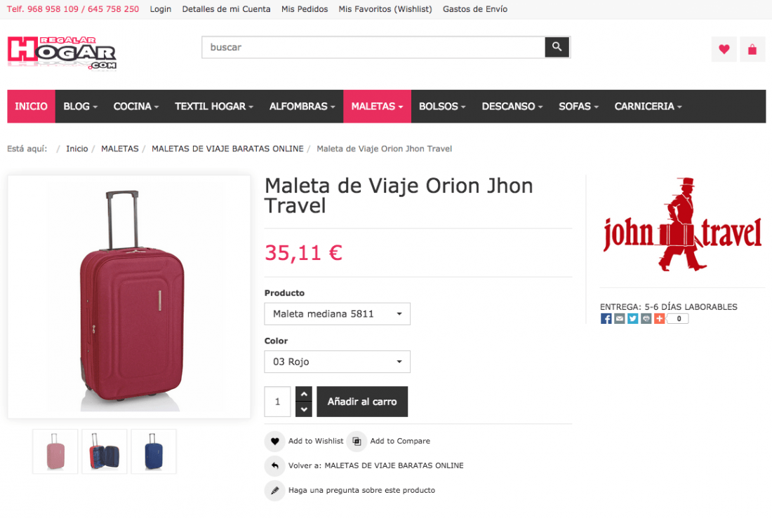The height and width of the screenshot is (518, 772).
Task: Open the shopping bag cart icon
Action: pyautogui.click(x=752, y=49)
